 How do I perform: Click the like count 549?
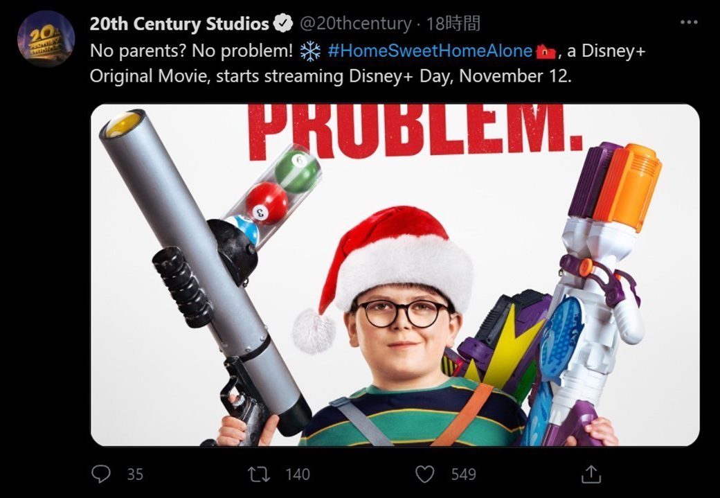[x=463, y=474]
